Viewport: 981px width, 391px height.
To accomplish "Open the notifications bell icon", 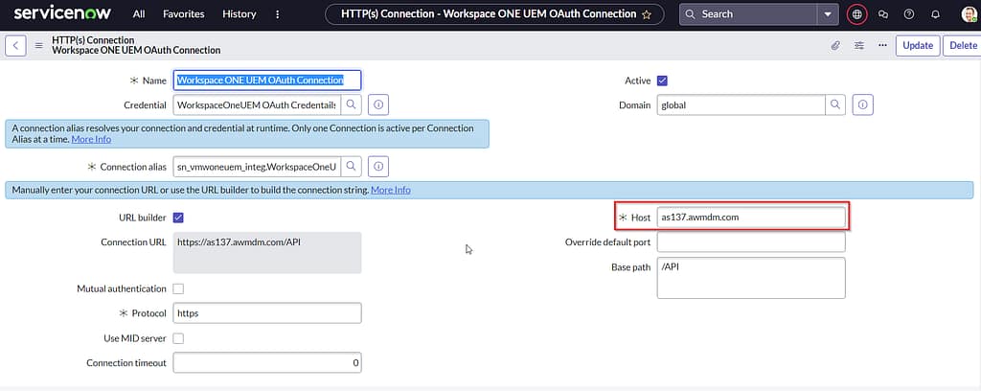I will 935,14.
